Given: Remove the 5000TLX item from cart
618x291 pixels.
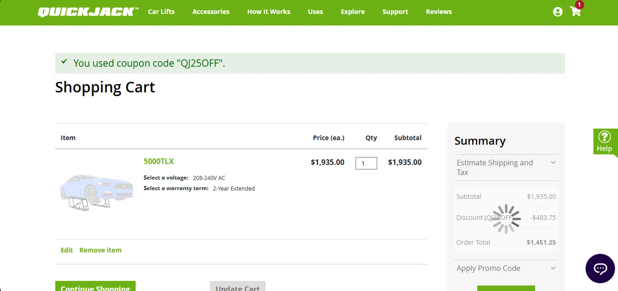Looking at the screenshot, I should pyautogui.click(x=101, y=250).
